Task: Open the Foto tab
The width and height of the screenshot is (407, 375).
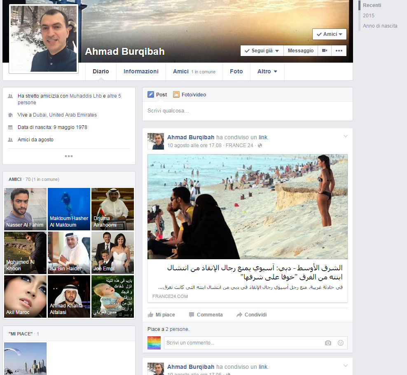Action: coord(236,72)
